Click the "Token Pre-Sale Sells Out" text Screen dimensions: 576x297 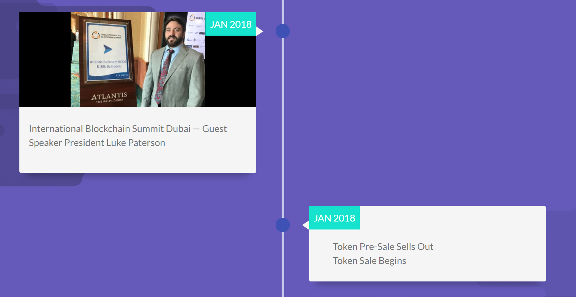[383, 247]
